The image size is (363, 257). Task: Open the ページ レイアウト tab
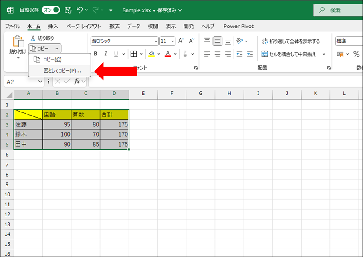pos(83,26)
